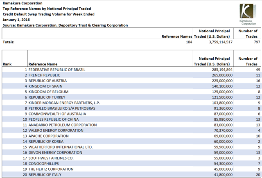Click the 83,000,000 notional value
The width and height of the screenshot is (262, 178).
point(223,125)
